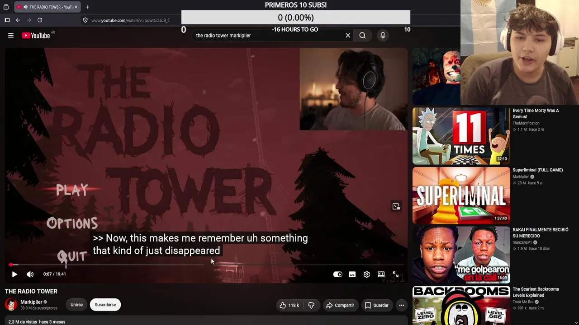Image resolution: width=579 pixels, height=325 pixels.
Task: Open the Compartir share dialog
Action: click(x=340, y=305)
